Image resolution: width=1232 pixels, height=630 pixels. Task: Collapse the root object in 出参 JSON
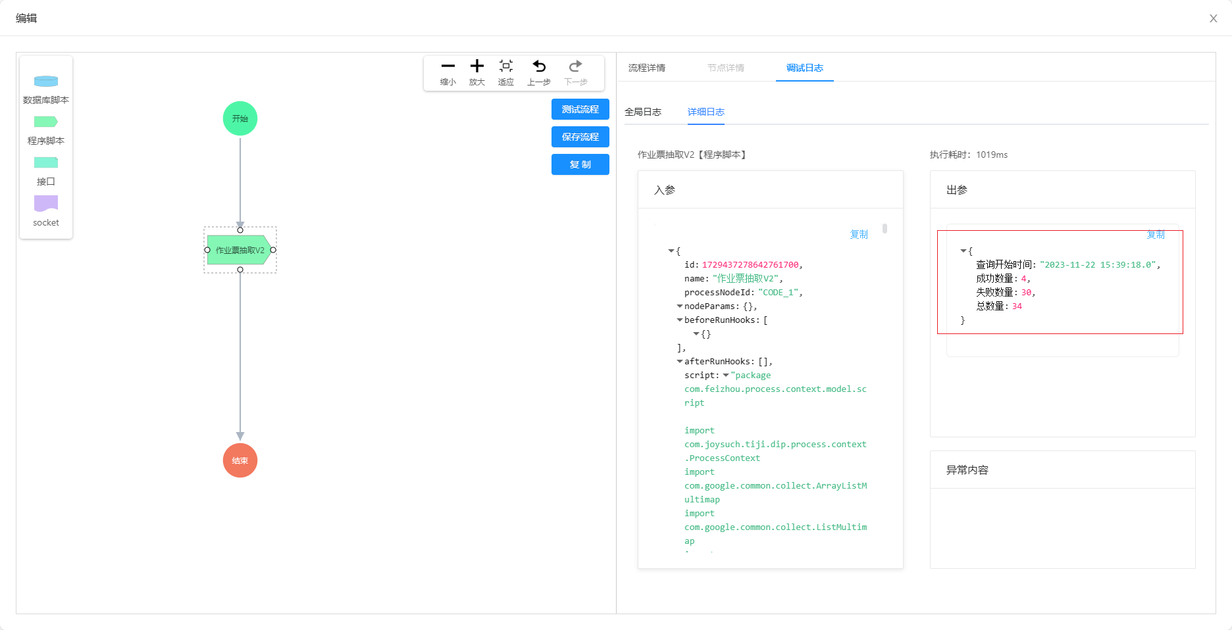point(963,251)
